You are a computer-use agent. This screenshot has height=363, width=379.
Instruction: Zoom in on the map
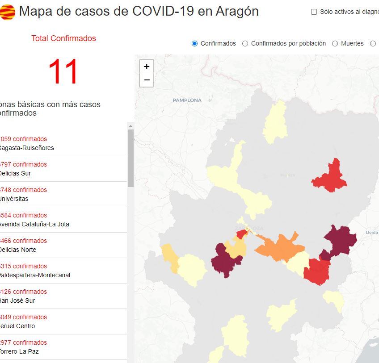pos(147,67)
